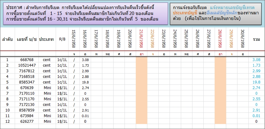Select the 16/6/1958 date column header

point(85,39)
